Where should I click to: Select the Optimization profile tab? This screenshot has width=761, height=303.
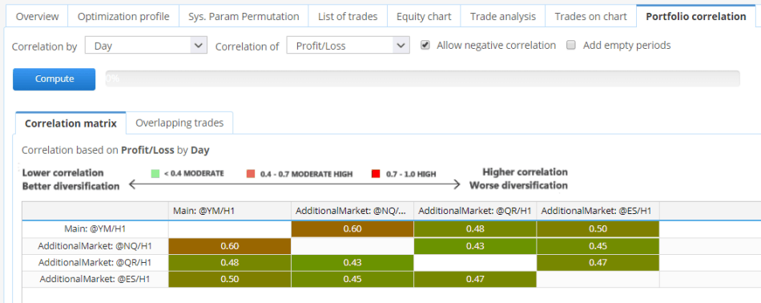(x=123, y=17)
